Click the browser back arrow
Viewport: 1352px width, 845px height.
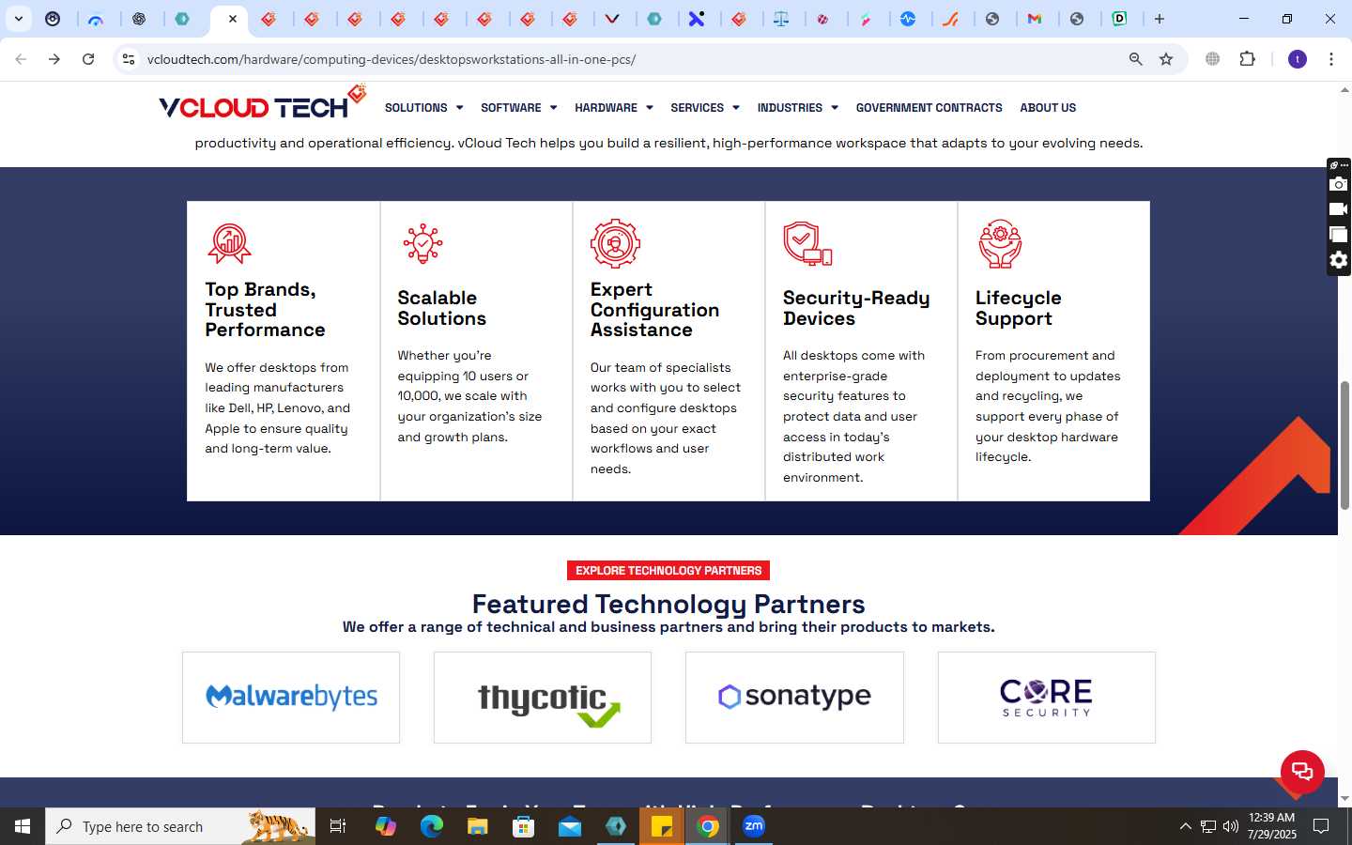tap(21, 59)
